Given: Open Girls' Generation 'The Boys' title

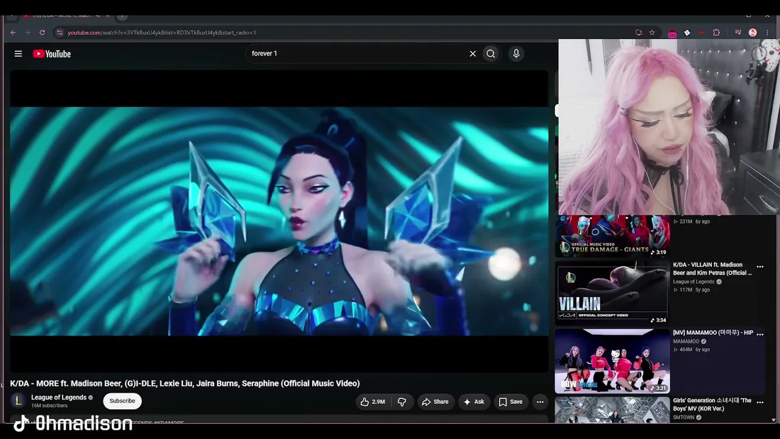Looking at the screenshot, I should pyautogui.click(x=712, y=405).
